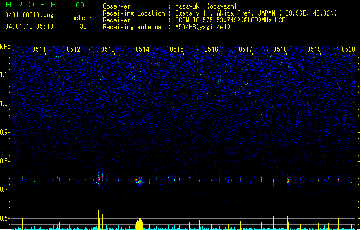Click the Receiving antenna label

132,27
